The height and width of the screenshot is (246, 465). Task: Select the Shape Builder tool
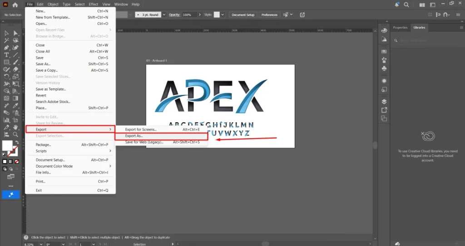(6, 91)
